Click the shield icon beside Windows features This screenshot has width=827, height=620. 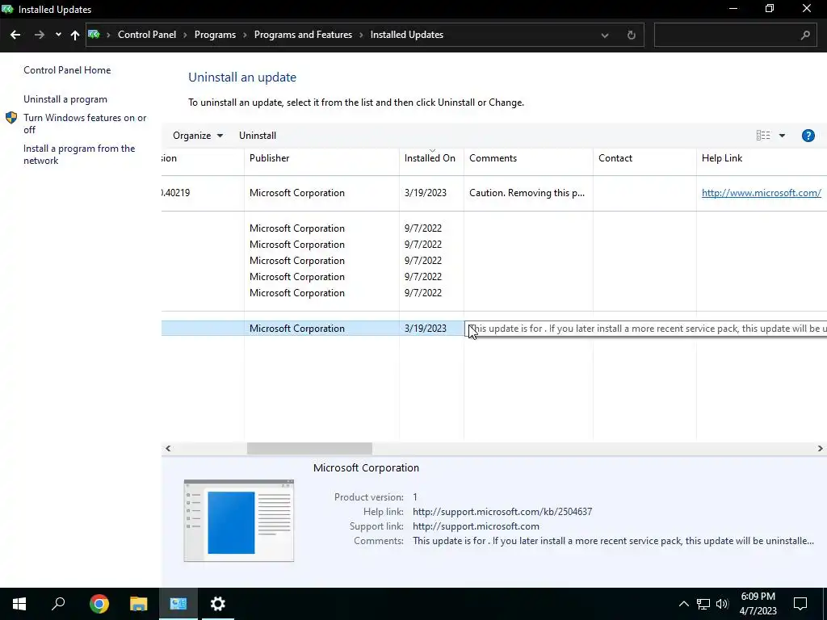point(11,118)
